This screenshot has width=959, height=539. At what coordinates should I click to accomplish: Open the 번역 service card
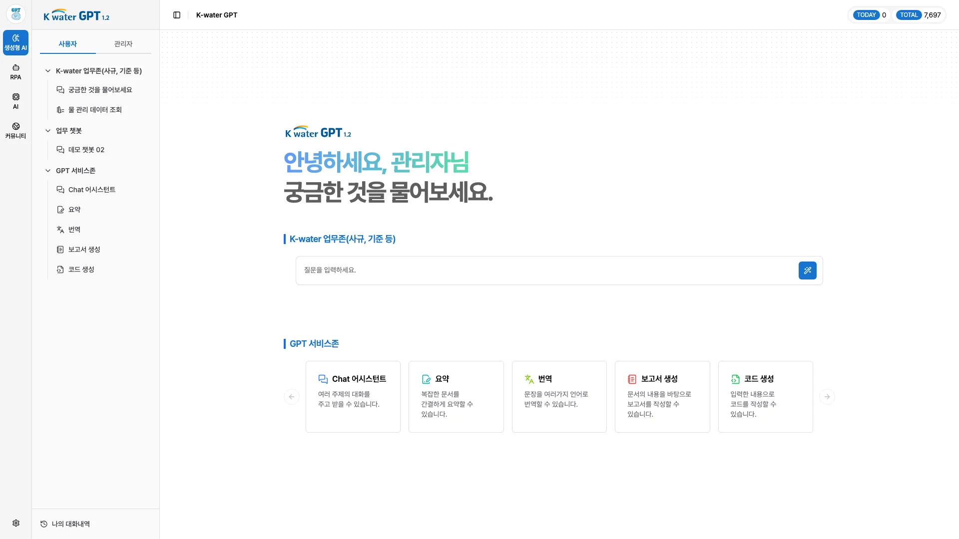click(559, 397)
